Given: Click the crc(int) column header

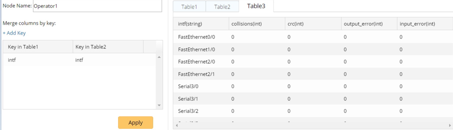Looking at the screenshot, I should [295, 24].
